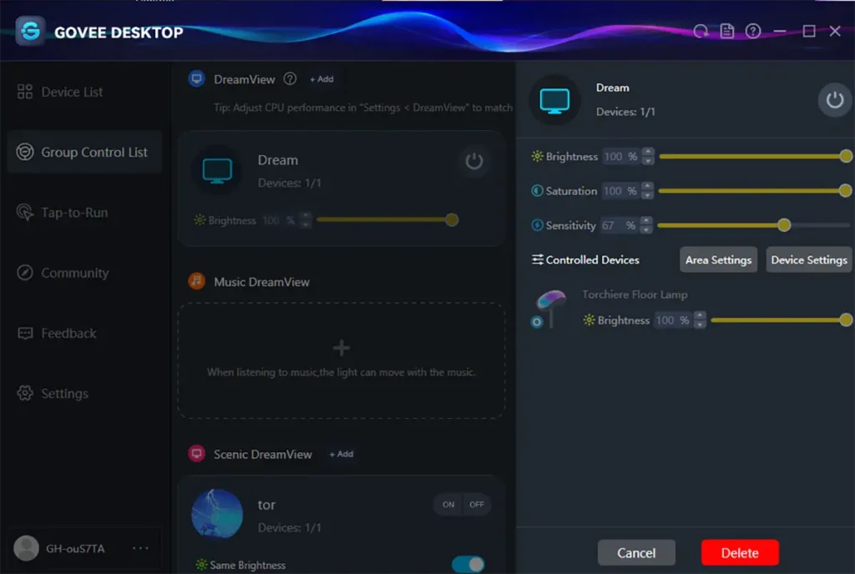Click the DreamView info question mark
855x574 pixels.
[290, 79]
